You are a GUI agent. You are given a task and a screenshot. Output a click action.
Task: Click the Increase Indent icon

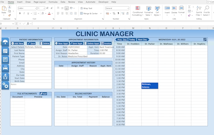pos(76,14)
